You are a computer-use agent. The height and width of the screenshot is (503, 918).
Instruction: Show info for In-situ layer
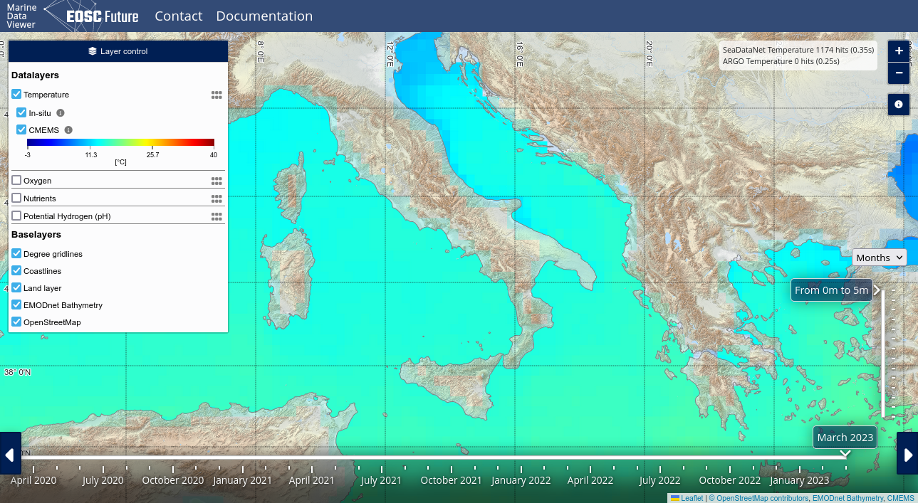coord(61,113)
